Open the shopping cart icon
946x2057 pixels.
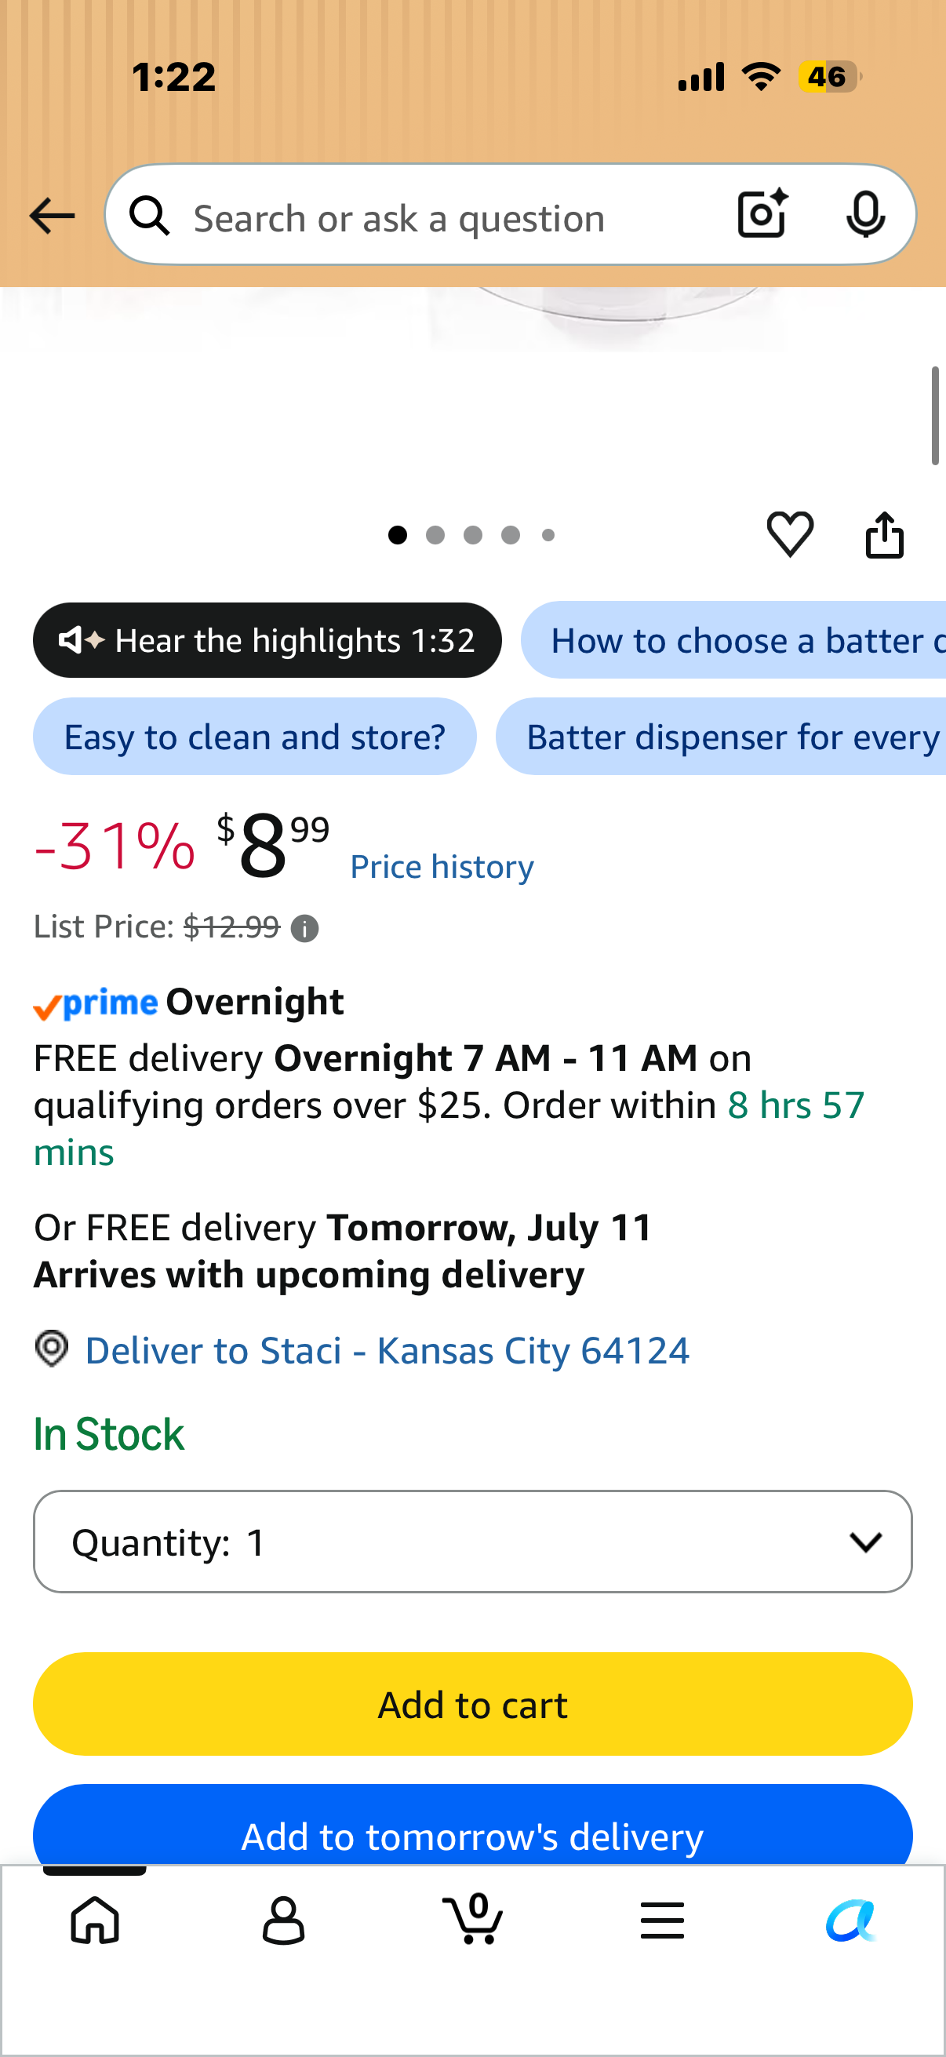pyautogui.click(x=474, y=1918)
